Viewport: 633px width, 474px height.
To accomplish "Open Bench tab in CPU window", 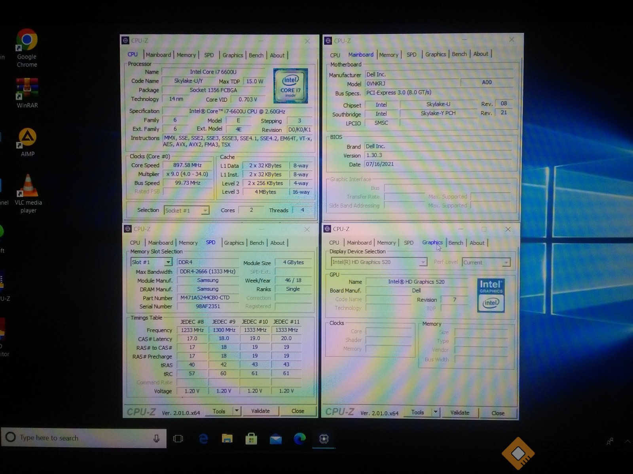I will pyautogui.click(x=256, y=55).
